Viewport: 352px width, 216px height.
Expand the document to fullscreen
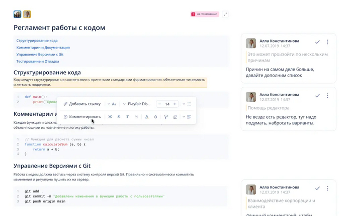coord(225,14)
